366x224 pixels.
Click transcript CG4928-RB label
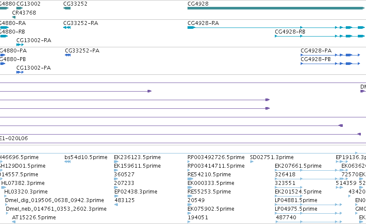coord(290,32)
